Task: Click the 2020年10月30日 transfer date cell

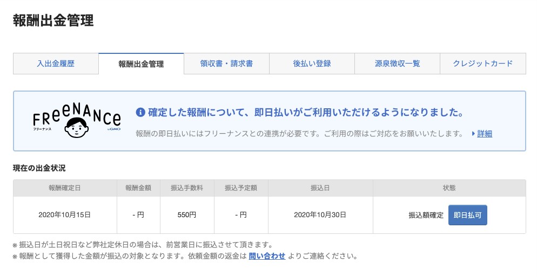Action: (320, 214)
